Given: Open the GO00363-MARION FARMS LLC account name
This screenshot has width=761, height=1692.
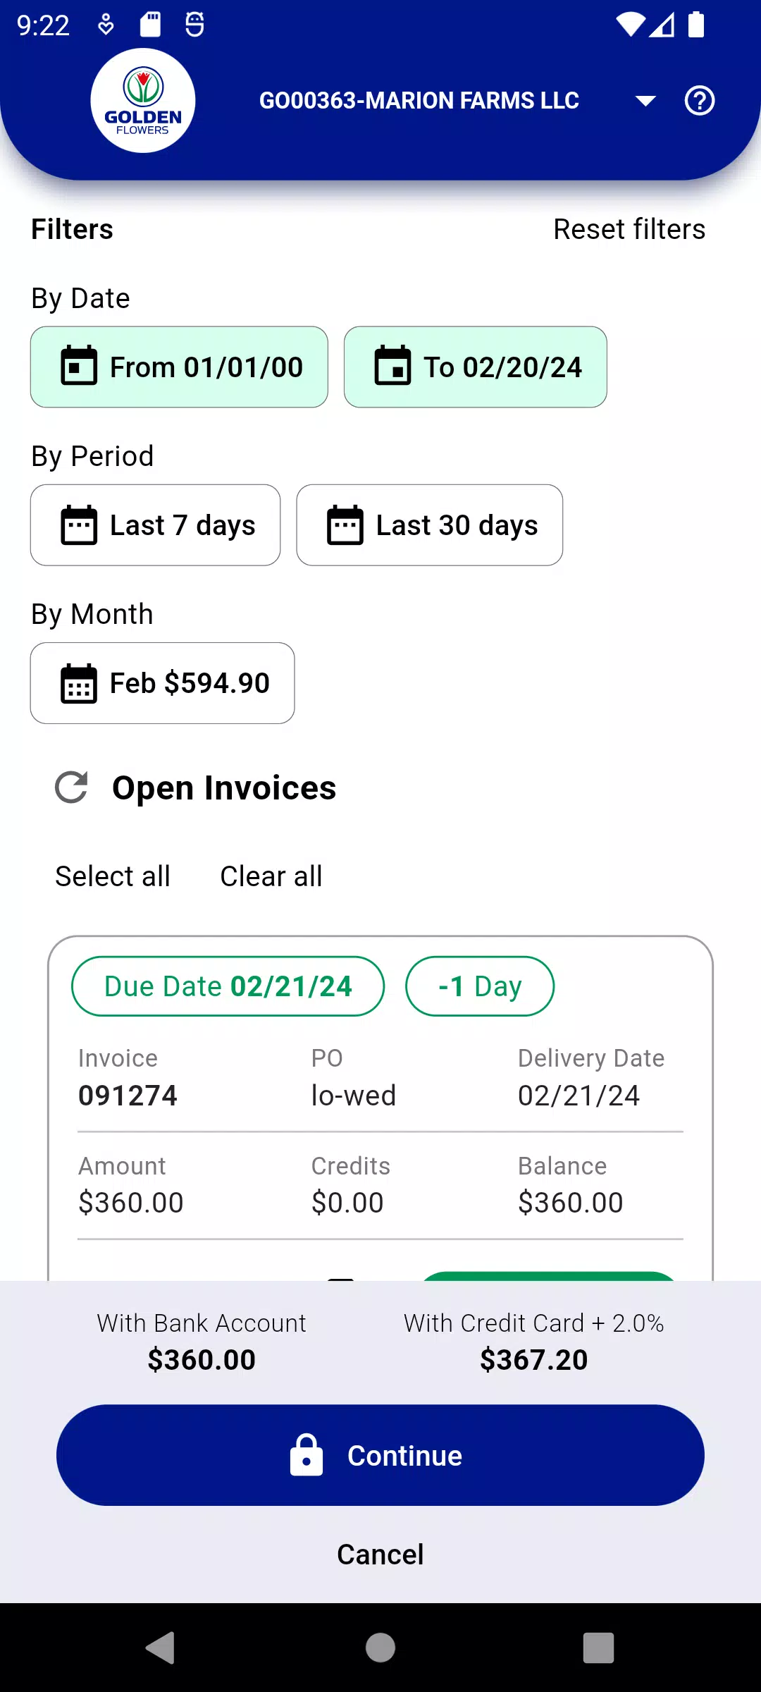Looking at the screenshot, I should tap(419, 101).
